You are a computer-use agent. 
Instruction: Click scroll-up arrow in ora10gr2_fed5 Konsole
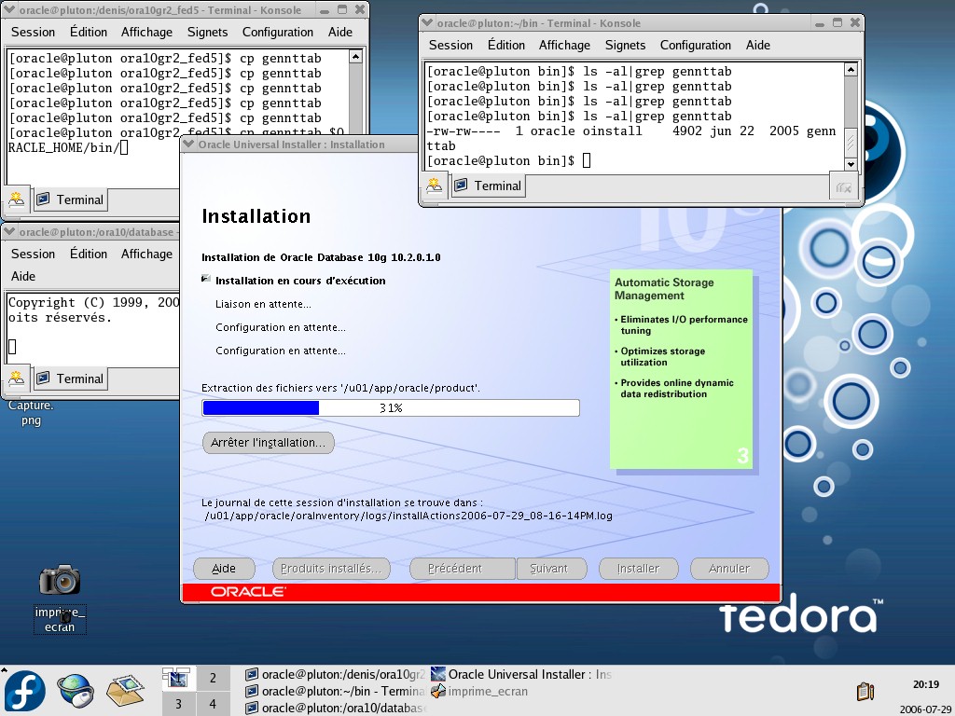[355, 57]
